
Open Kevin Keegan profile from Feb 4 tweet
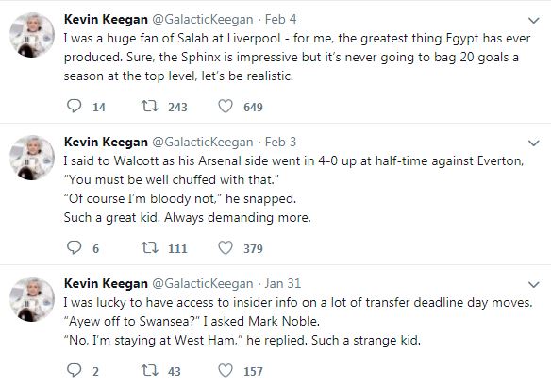106,19
